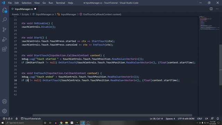
Task: Open the Selection menu
Action: pyautogui.click(x=26, y=3)
